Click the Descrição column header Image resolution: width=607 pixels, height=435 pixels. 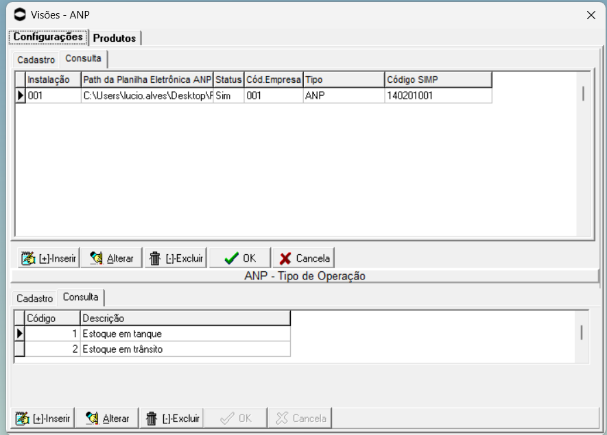point(185,319)
